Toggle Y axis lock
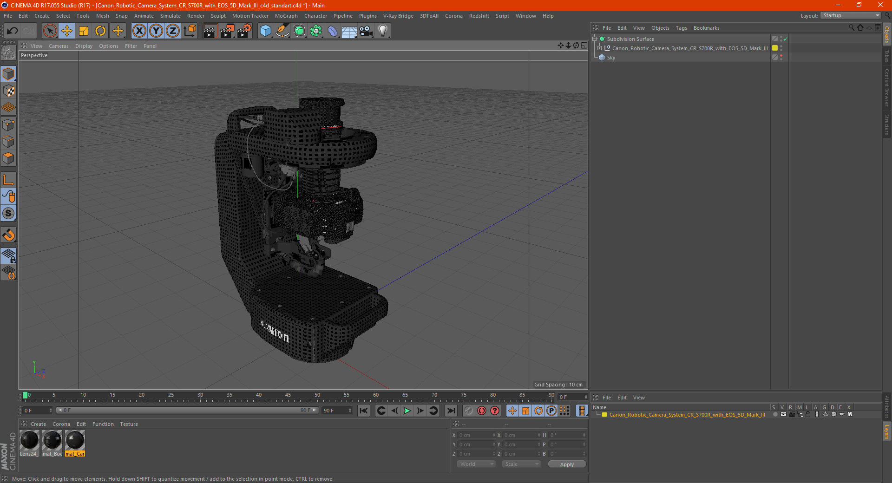892x483 pixels. pyautogui.click(x=156, y=31)
